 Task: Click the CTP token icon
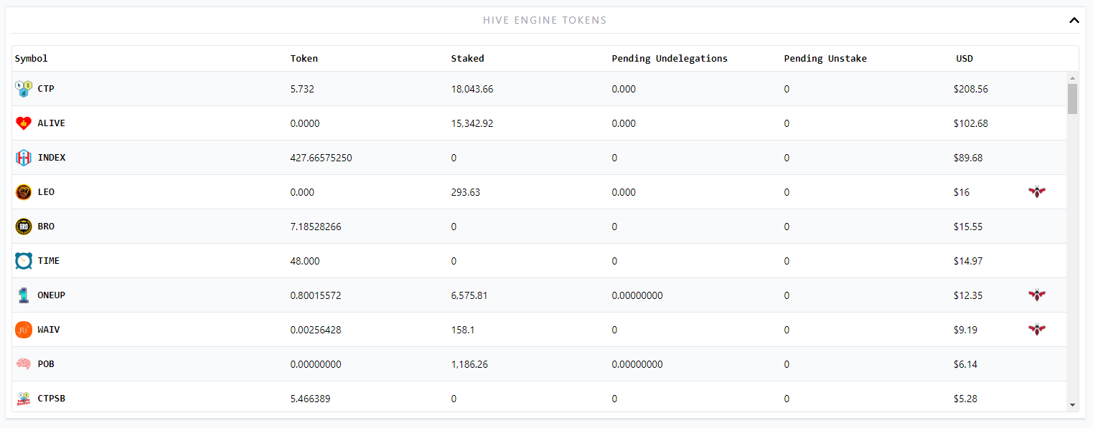click(x=24, y=89)
